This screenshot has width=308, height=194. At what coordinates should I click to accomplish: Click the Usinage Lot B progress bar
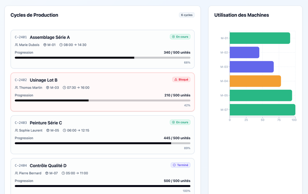coord(102,101)
